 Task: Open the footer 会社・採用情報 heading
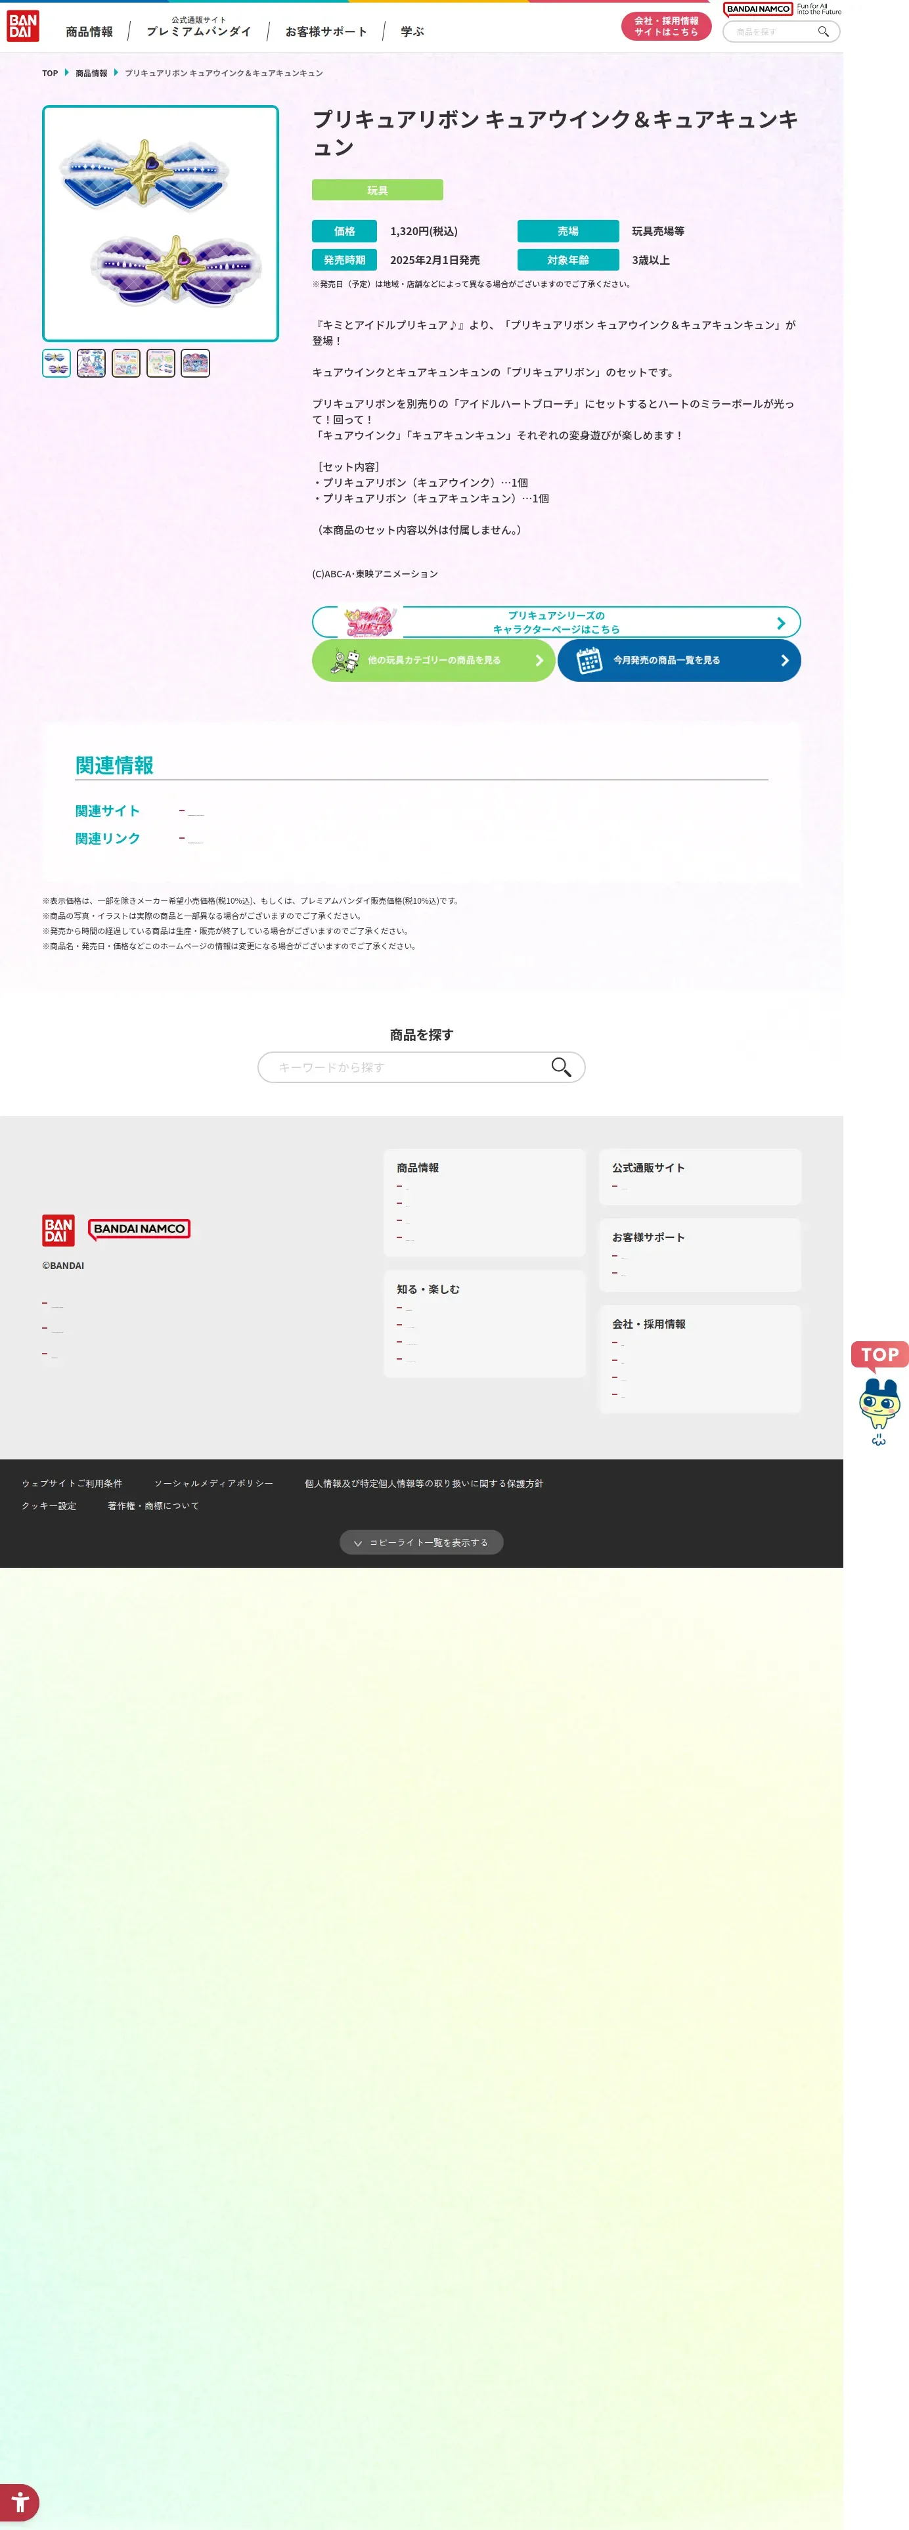pos(649,1325)
